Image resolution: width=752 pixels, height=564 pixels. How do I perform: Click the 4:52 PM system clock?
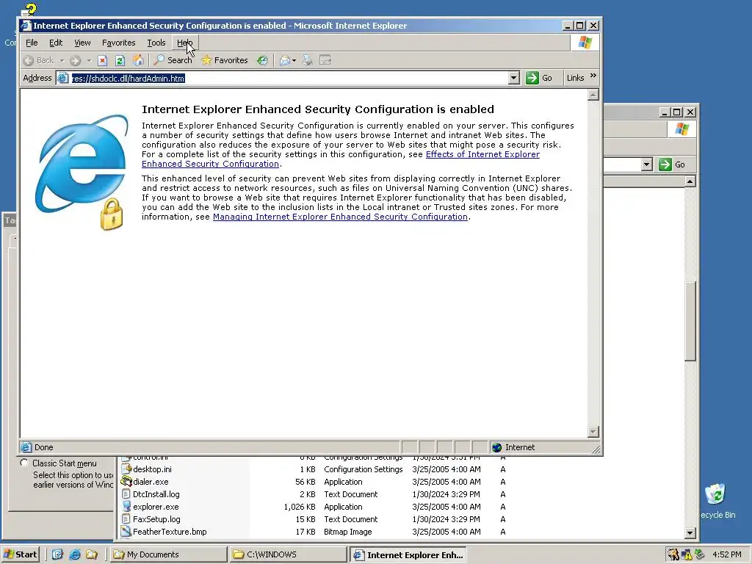[726, 554]
